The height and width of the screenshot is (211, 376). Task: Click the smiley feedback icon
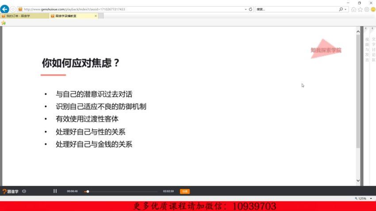[373, 9]
